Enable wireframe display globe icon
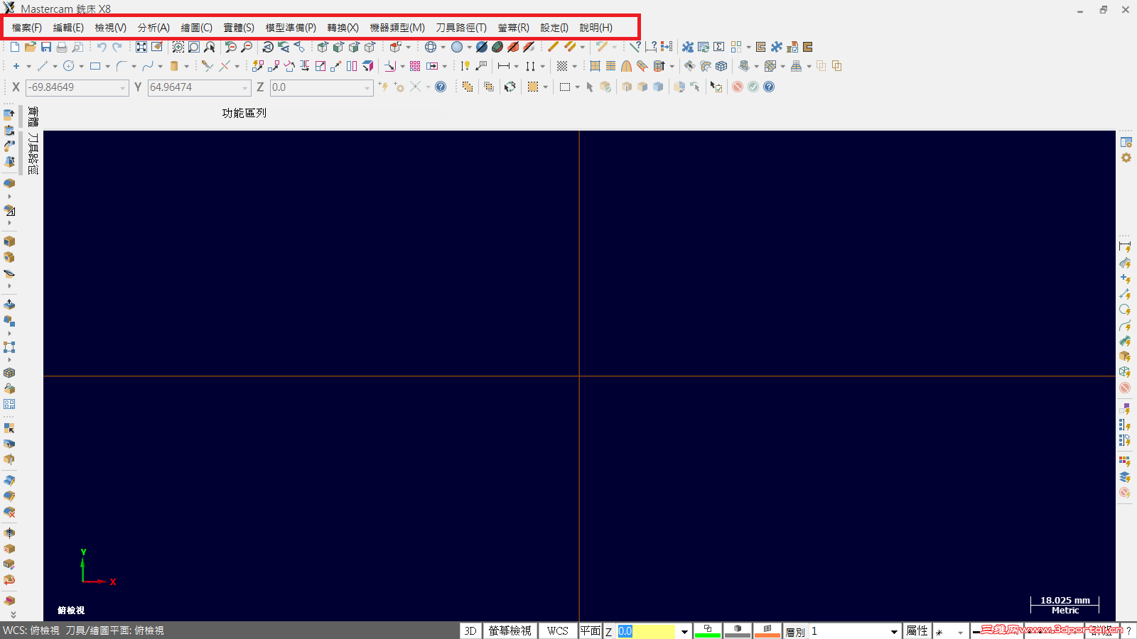Screen dimensions: 1137x639 click(x=431, y=47)
